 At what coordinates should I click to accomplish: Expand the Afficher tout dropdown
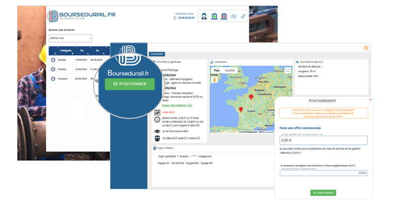70,38
